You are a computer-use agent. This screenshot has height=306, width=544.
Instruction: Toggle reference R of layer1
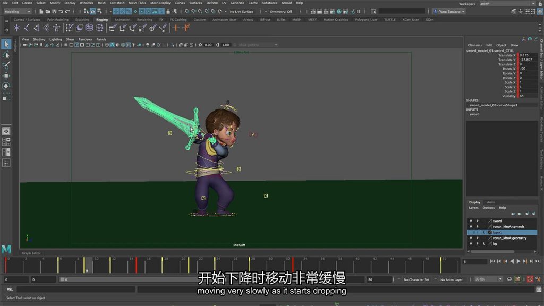483,233
